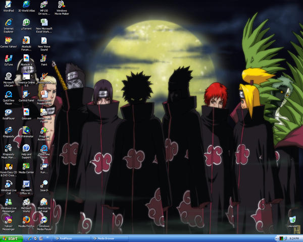Launch the GIF Animator shortcut
The height and width of the screenshot is (242, 303).
pyautogui.click(x=26, y=132)
